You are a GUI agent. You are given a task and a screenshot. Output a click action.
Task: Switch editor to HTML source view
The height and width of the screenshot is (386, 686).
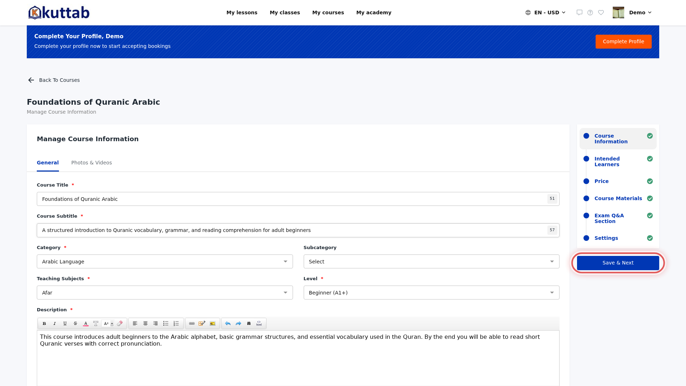point(259,323)
